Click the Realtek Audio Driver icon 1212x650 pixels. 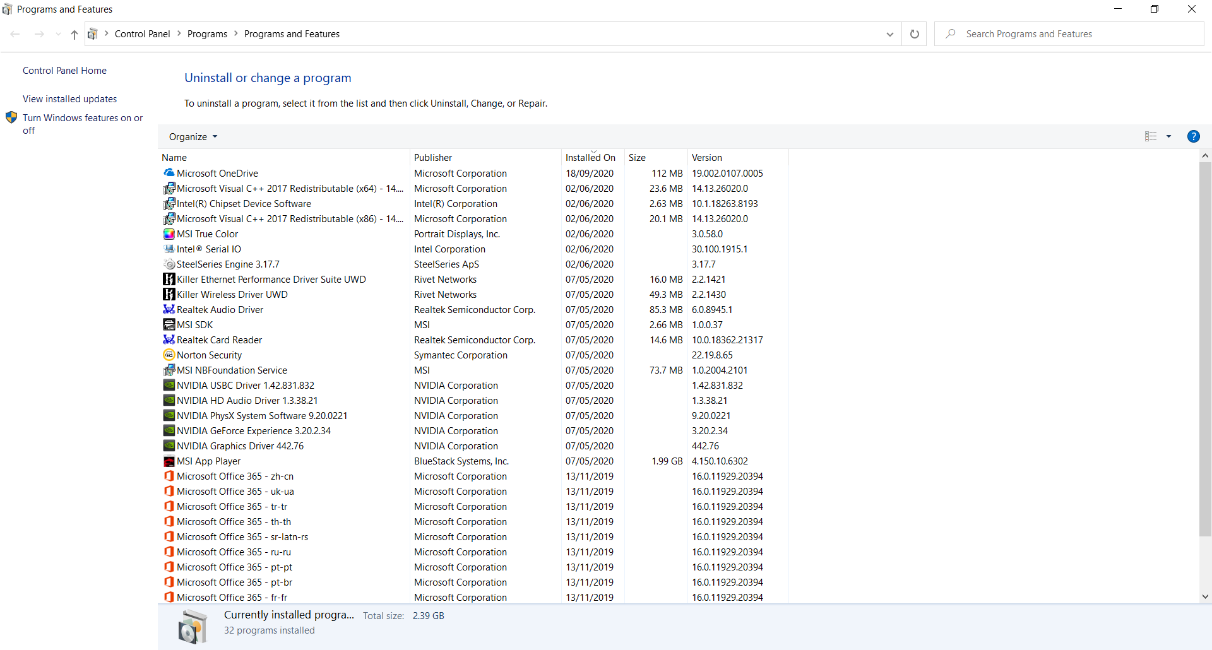[169, 309]
